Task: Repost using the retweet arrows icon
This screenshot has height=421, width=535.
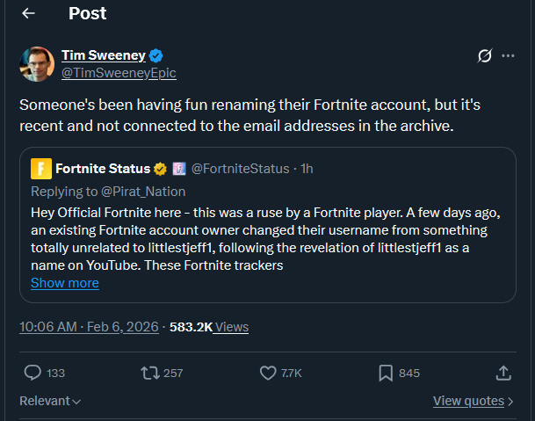Action: (150, 373)
